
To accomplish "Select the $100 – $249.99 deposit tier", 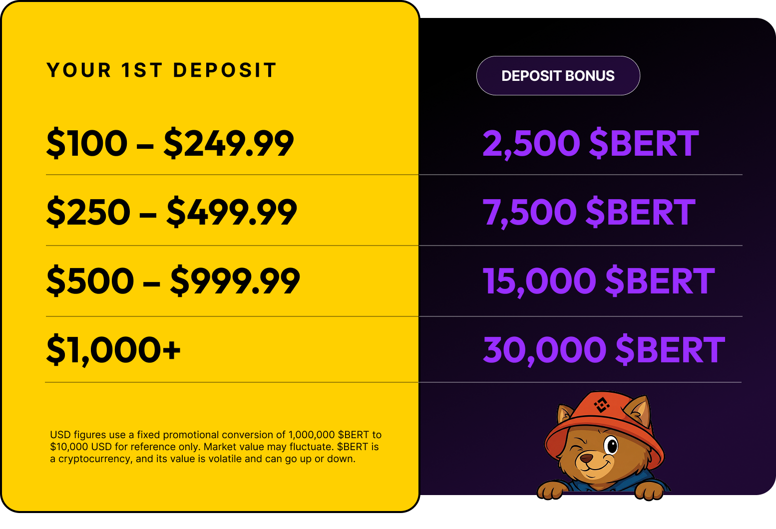I will (x=170, y=143).
